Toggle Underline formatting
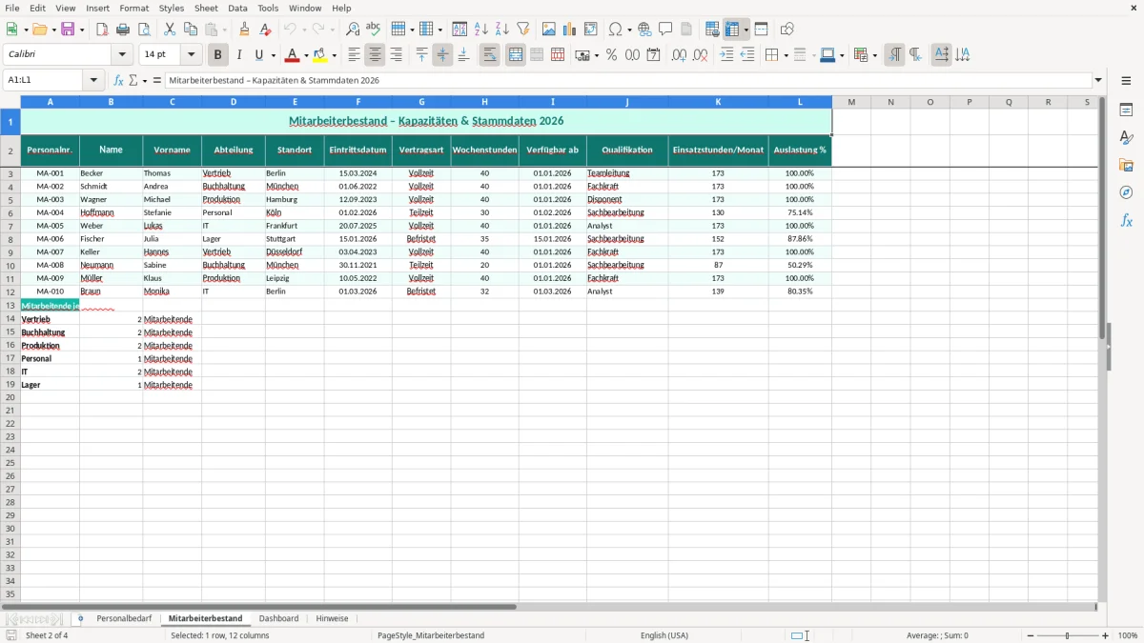 click(x=258, y=55)
